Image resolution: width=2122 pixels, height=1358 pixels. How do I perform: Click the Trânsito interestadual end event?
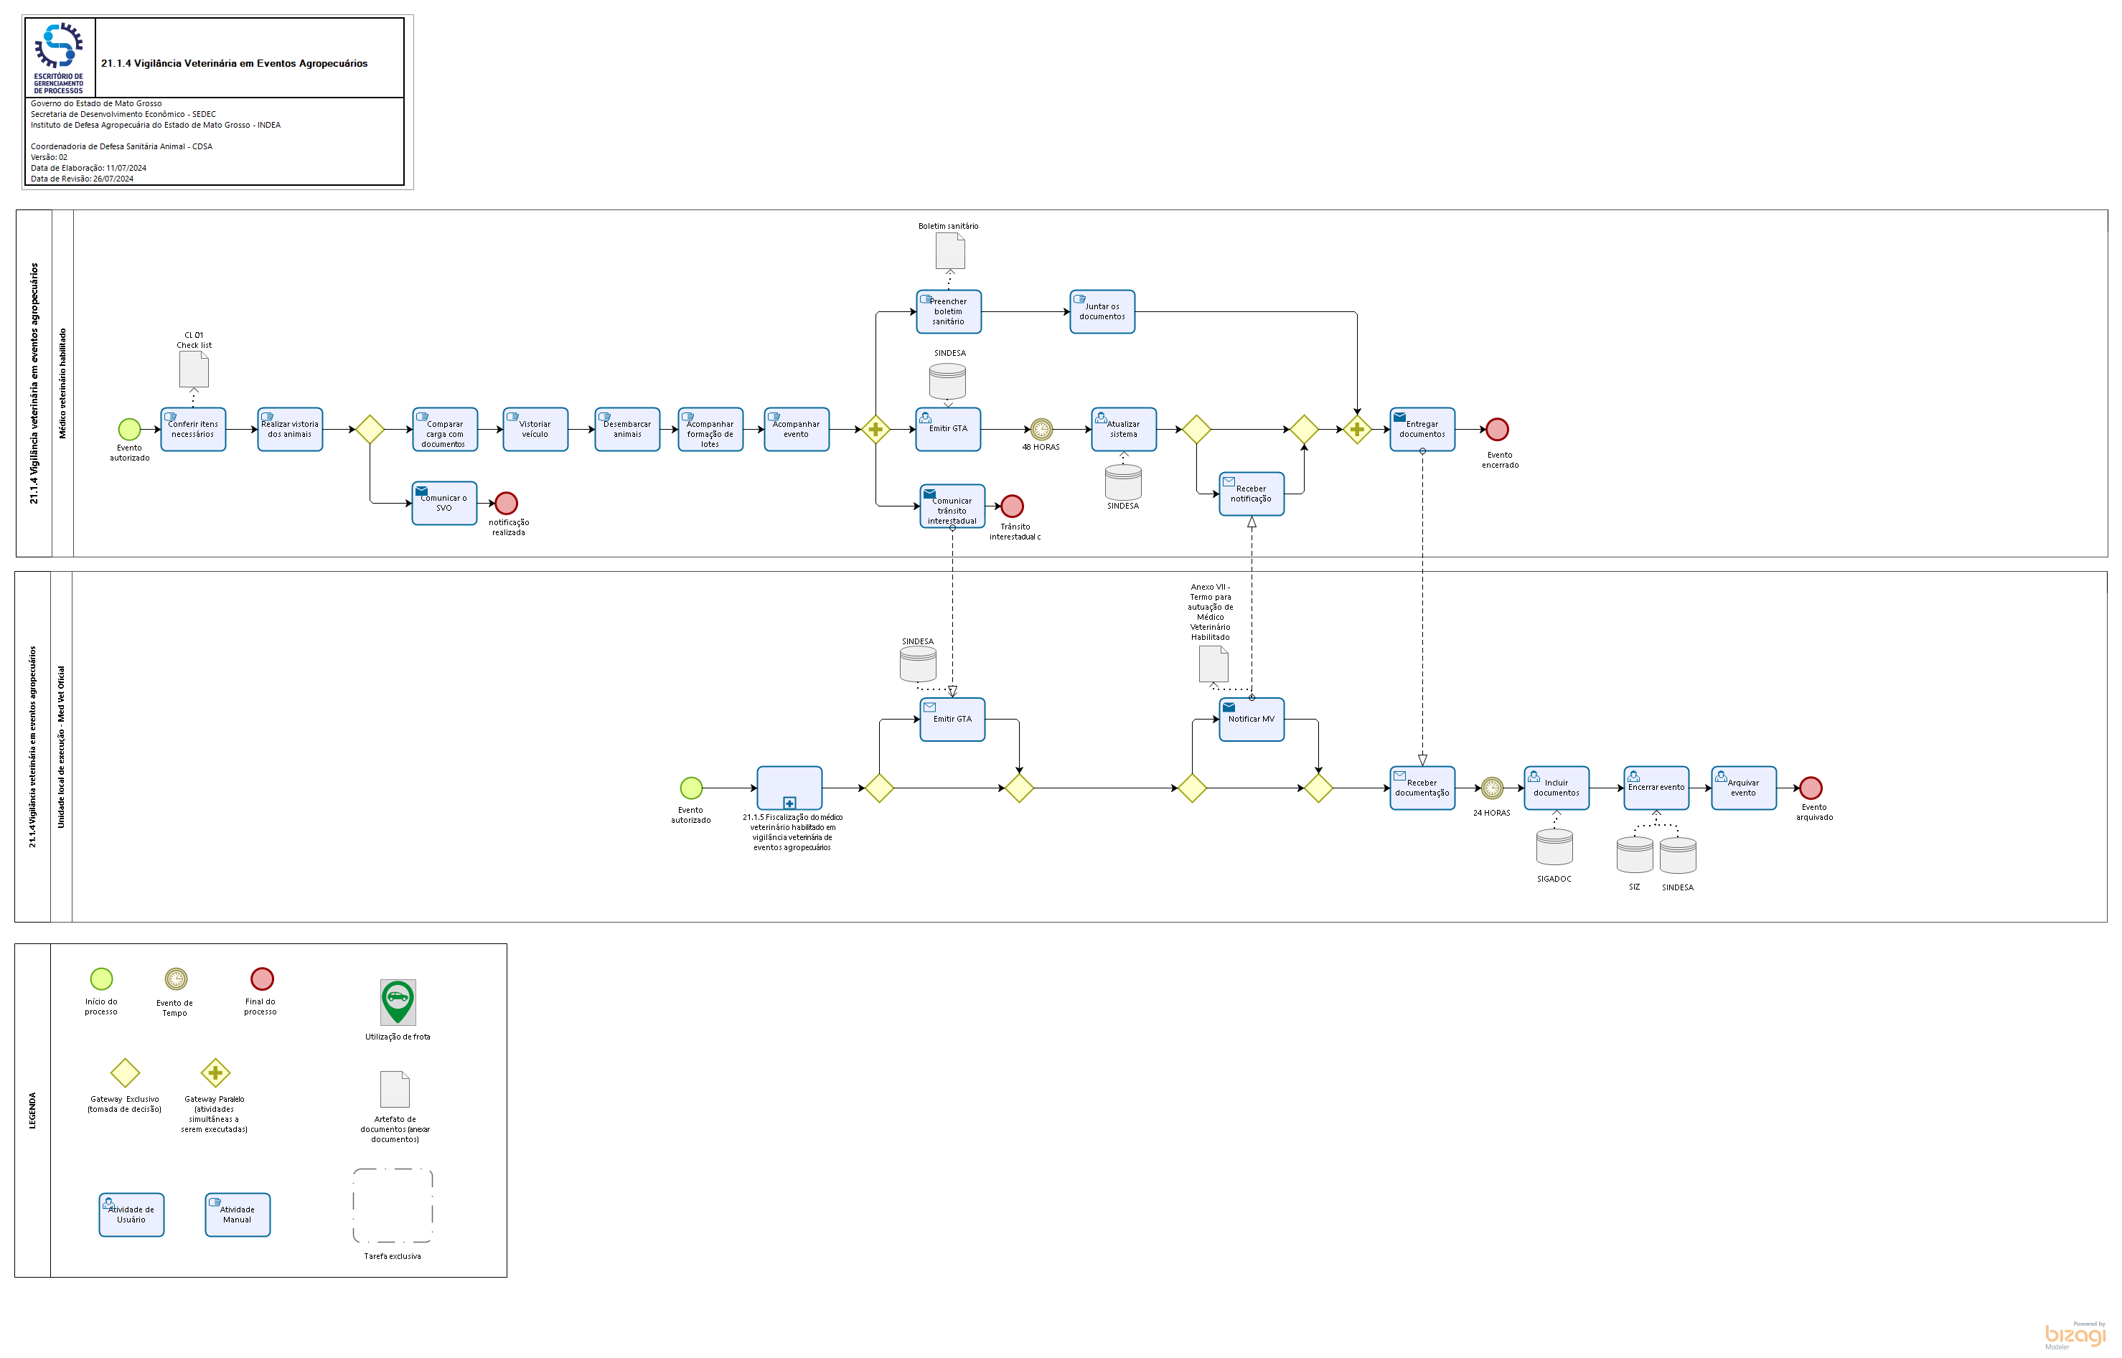1013,506
